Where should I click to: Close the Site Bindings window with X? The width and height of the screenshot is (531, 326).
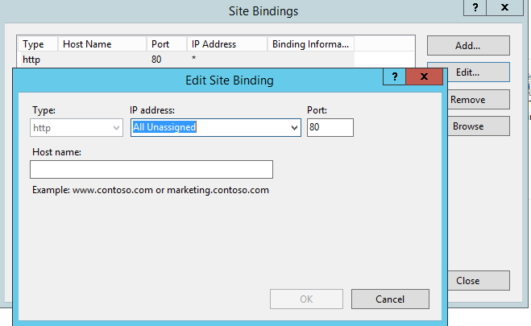click(504, 9)
